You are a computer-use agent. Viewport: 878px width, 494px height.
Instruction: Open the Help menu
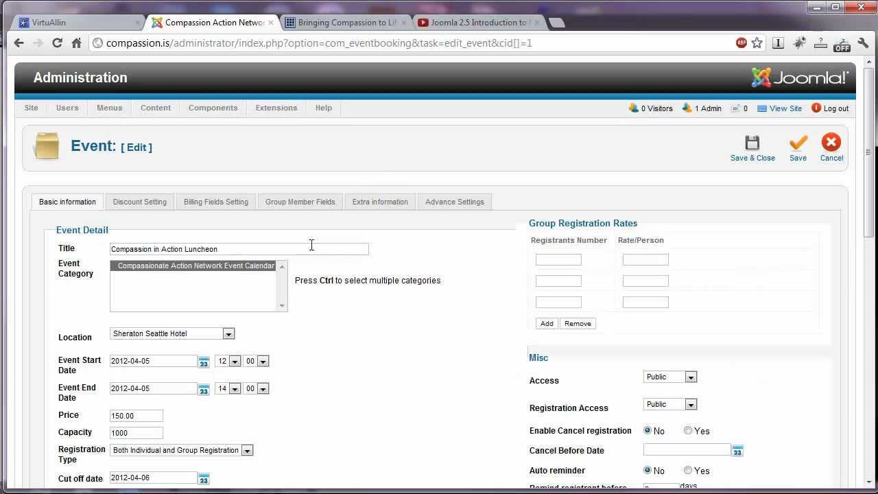[x=324, y=108]
